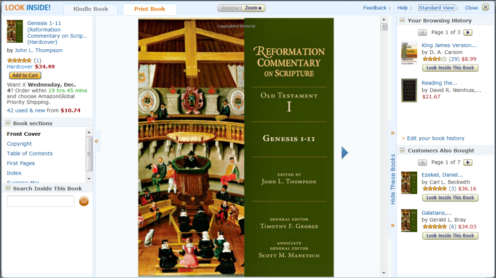
Task: Go to next Customers Also Bought page
Action: point(468,163)
